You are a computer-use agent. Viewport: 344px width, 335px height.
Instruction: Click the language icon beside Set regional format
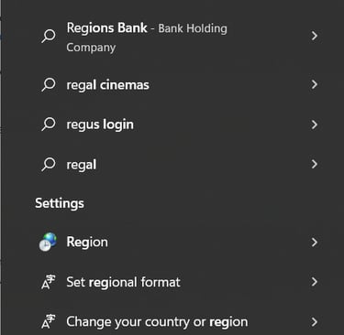coord(49,282)
